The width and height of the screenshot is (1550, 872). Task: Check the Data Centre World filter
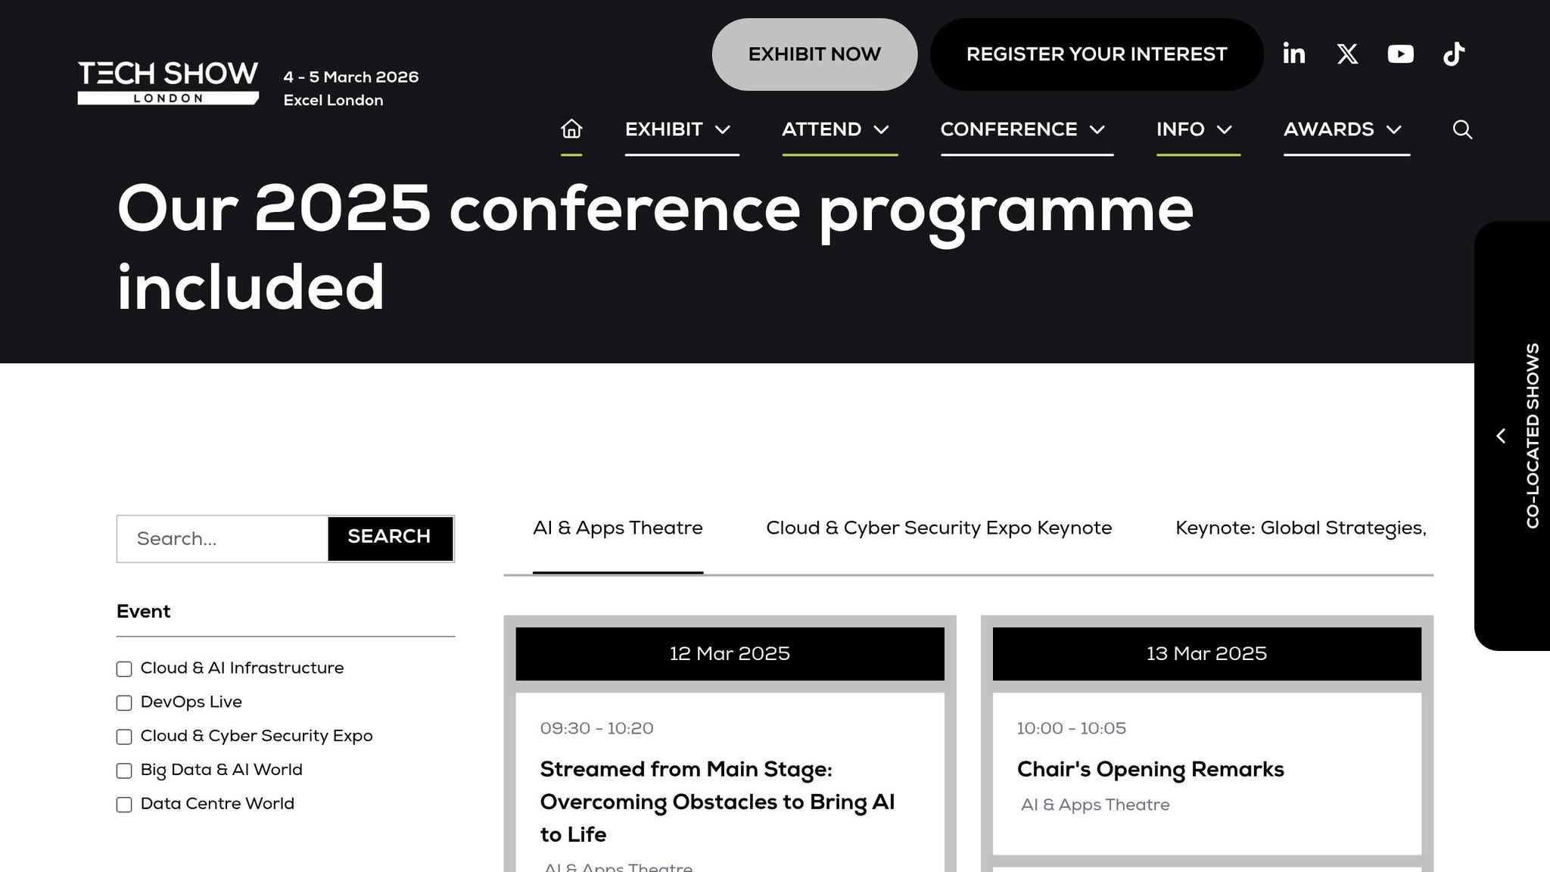tap(124, 805)
